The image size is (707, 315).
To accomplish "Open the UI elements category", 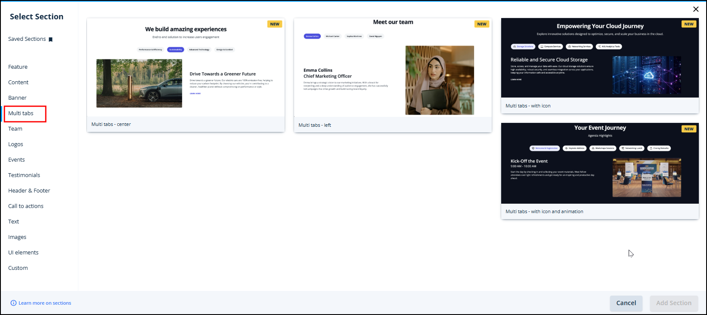I will tap(23, 253).
